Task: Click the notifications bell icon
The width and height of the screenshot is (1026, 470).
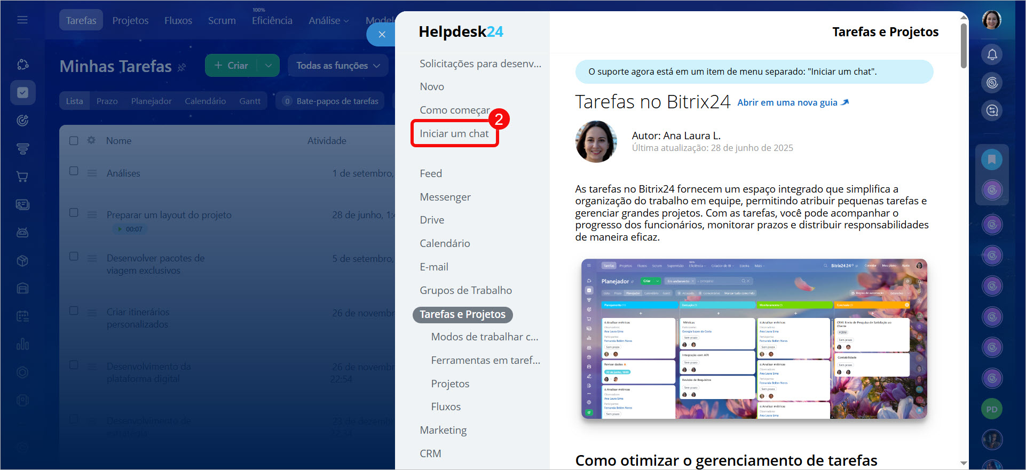Action: tap(992, 54)
